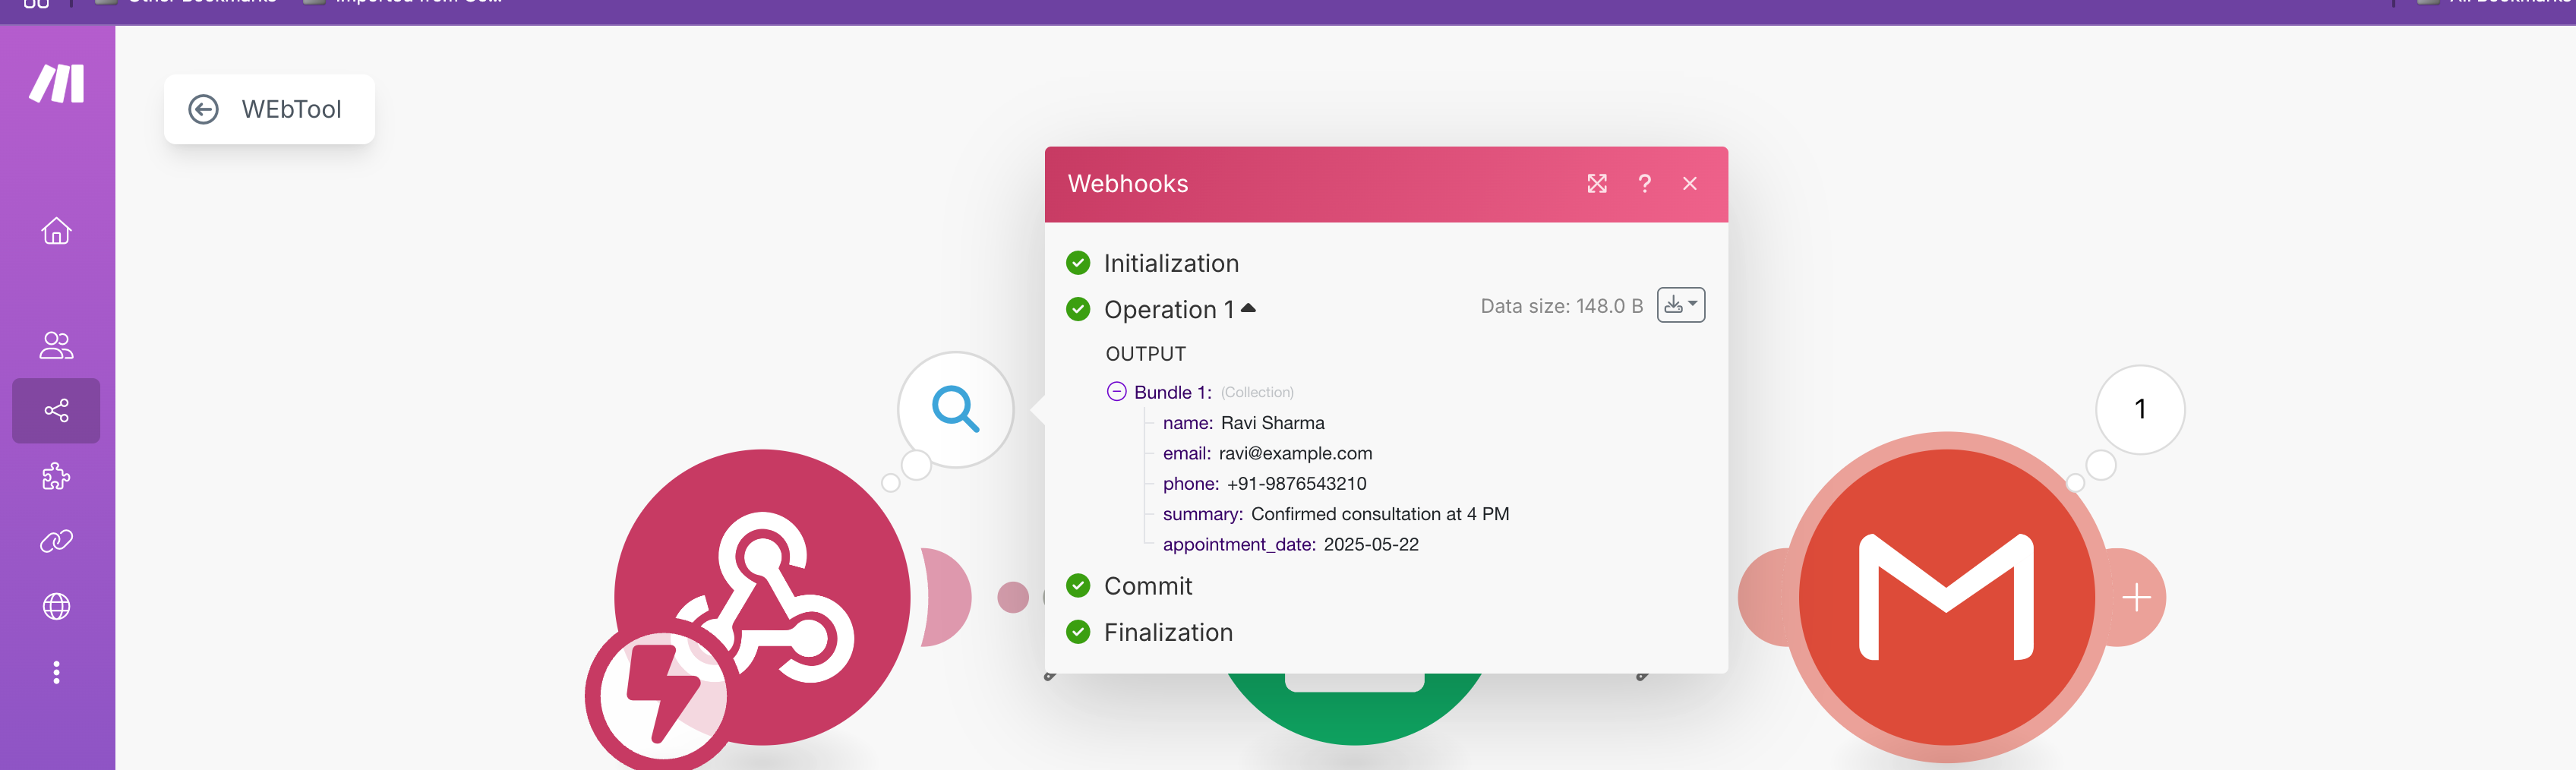Open the magnifier inspection bubble
The height and width of the screenshot is (770, 2576).
(955, 409)
